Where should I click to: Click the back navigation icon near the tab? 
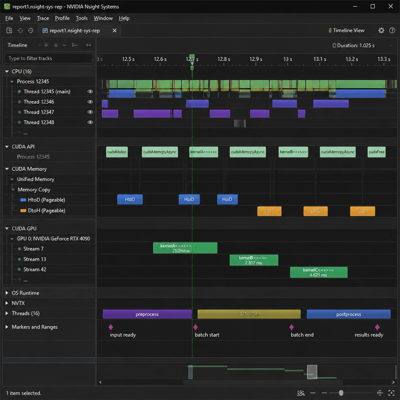click(20, 30)
